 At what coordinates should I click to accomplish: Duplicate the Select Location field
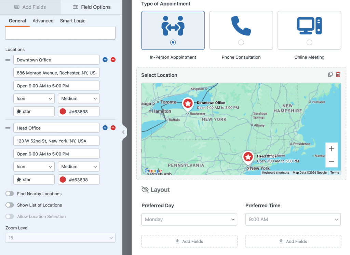coord(330,74)
